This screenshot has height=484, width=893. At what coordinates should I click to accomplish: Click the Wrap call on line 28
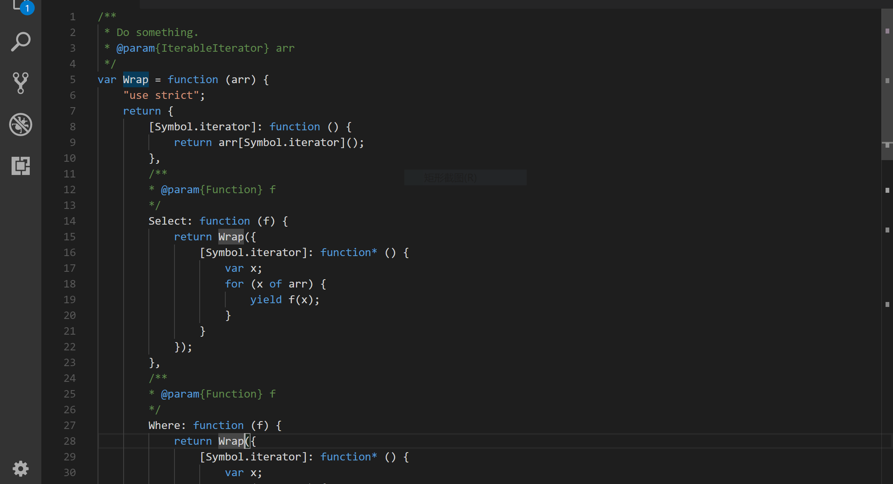click(x=231, y=441)
